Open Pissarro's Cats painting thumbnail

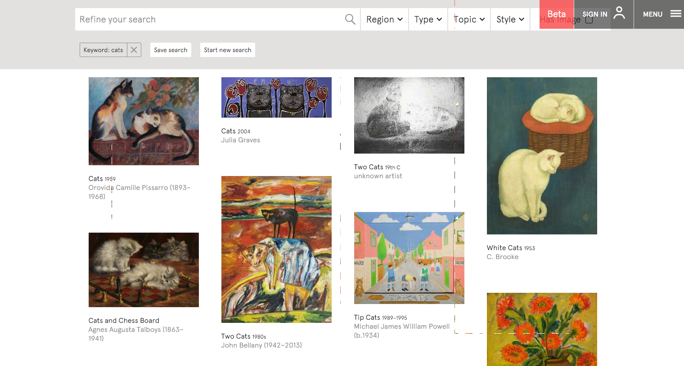point(144,121)
